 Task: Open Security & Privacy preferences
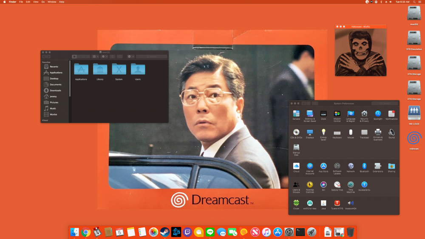[x=364, y=116]
